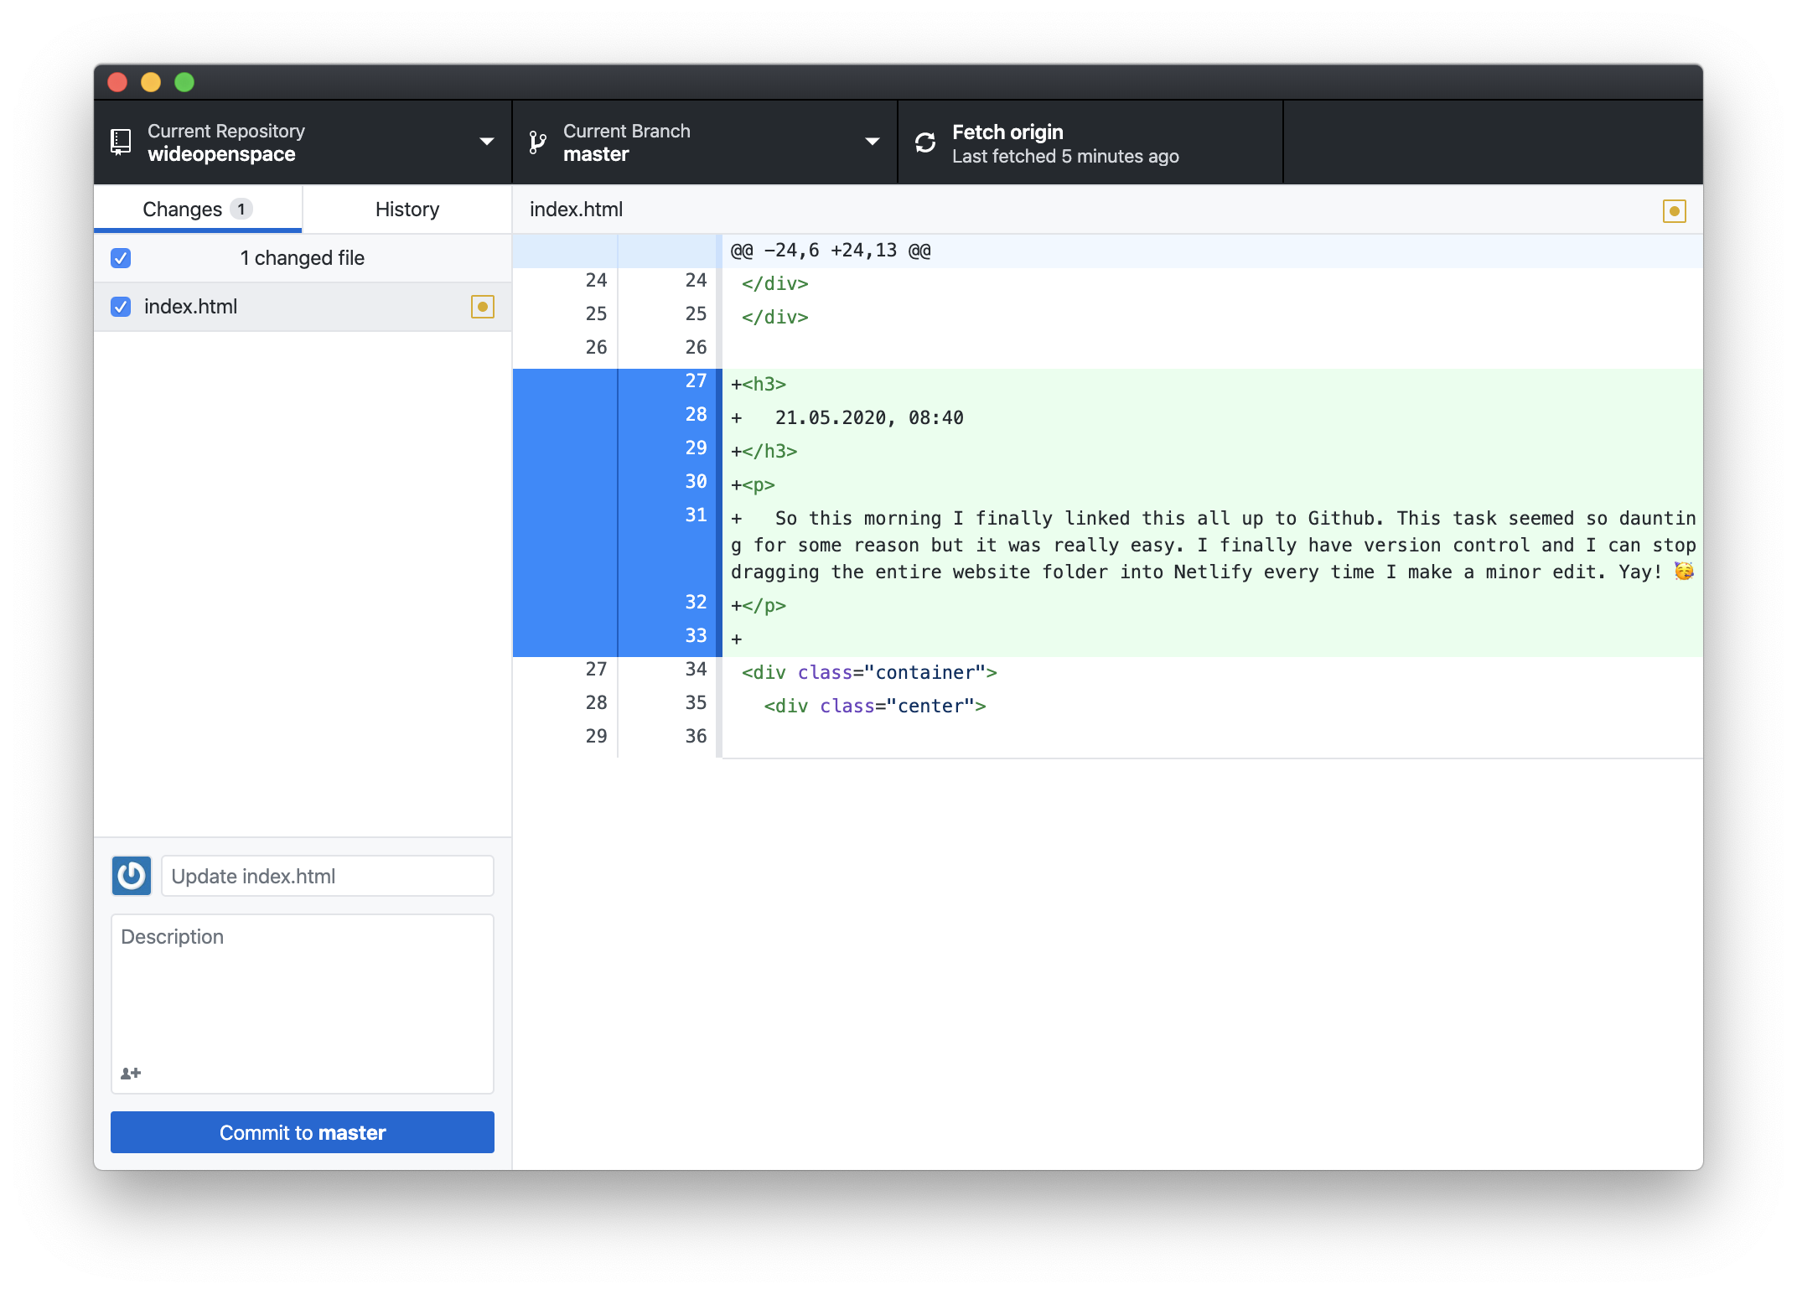Open the Current Repository dropdown
Screen dimensions: 1797x1294
(302, 142)
